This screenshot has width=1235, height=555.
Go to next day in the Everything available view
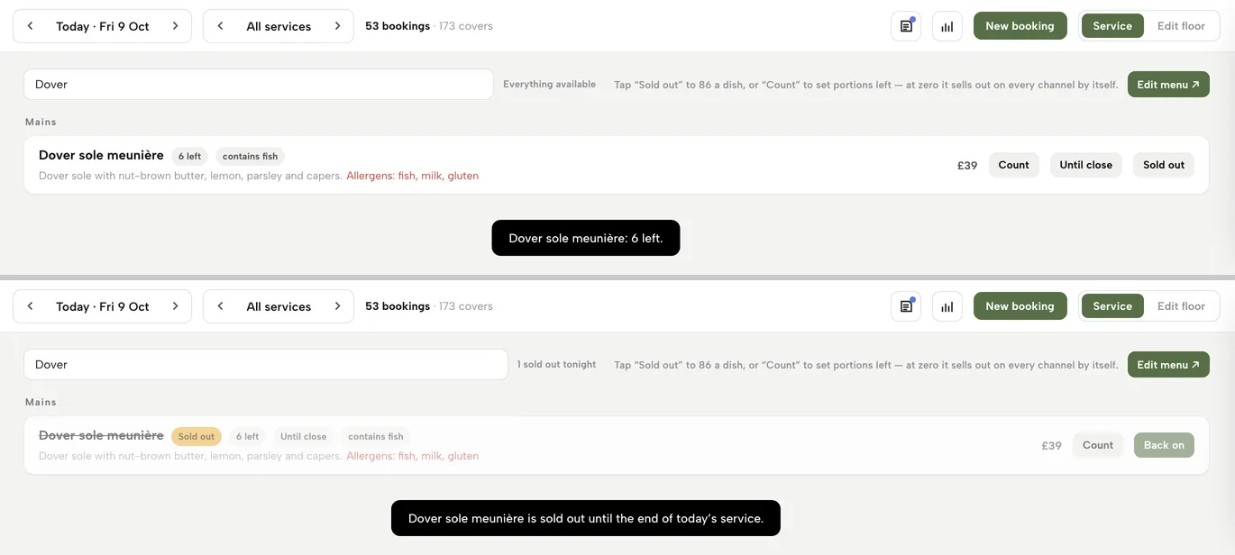176,26
